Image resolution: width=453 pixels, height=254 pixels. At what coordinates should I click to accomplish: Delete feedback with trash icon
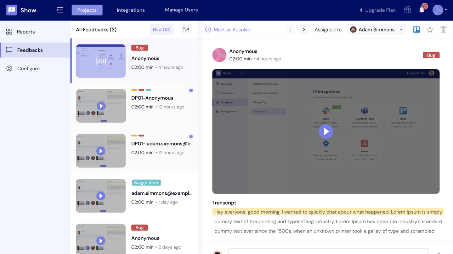coord(443,30)
